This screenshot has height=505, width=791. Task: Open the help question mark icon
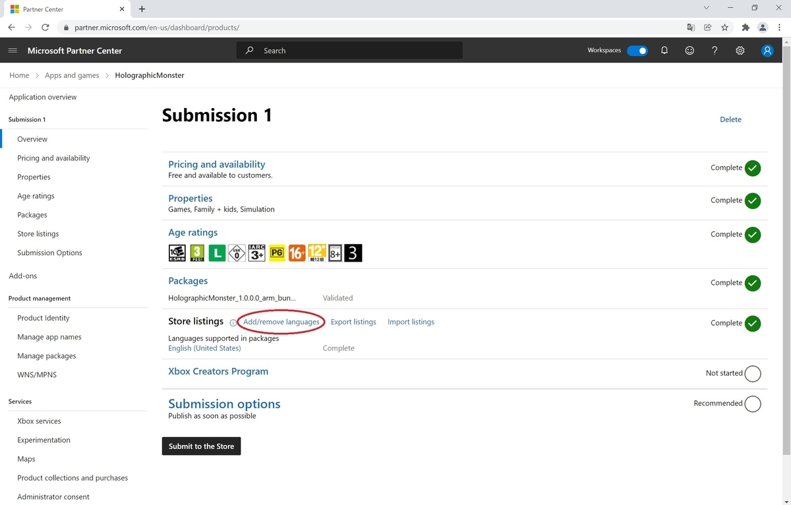(715, 51)
